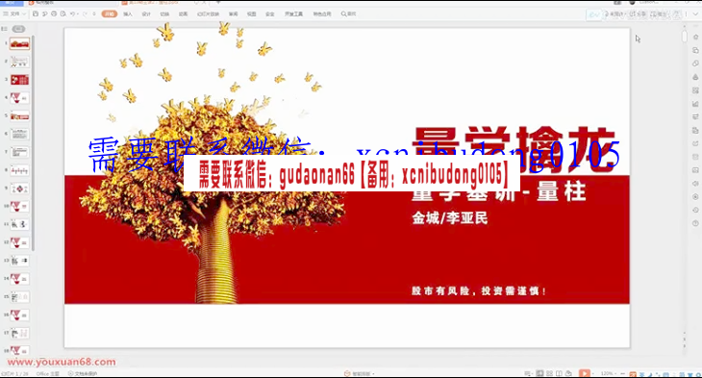
Task: Select slide 6 thumbnail
Action: (x=19, y=134)
